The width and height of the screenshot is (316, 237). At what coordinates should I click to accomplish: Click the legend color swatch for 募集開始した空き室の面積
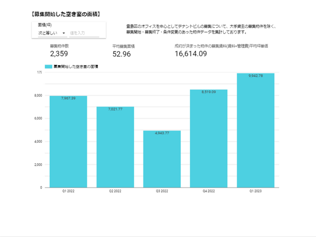(48, 67)
